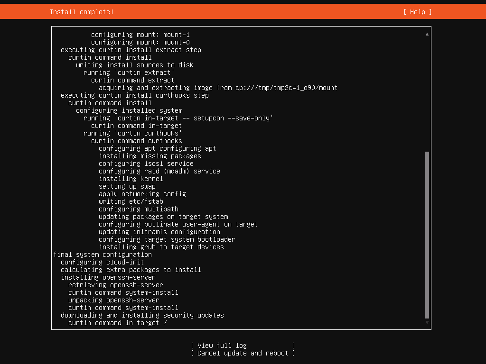Open the Help menu

pos(417,12)
